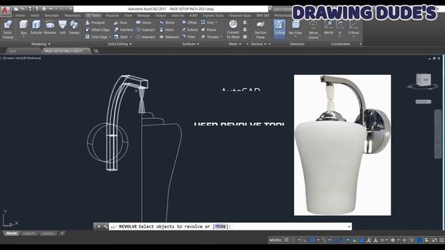Click the surface Extend tool
This screenshot has width=445, height=250.
[190, 29]
